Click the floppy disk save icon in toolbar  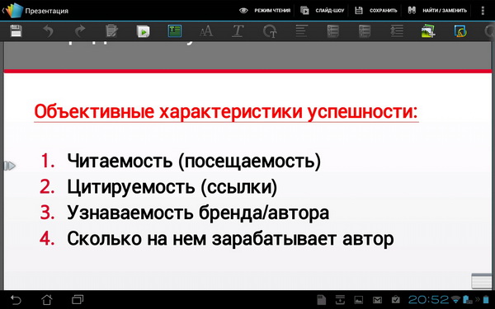tap(16, 31)
